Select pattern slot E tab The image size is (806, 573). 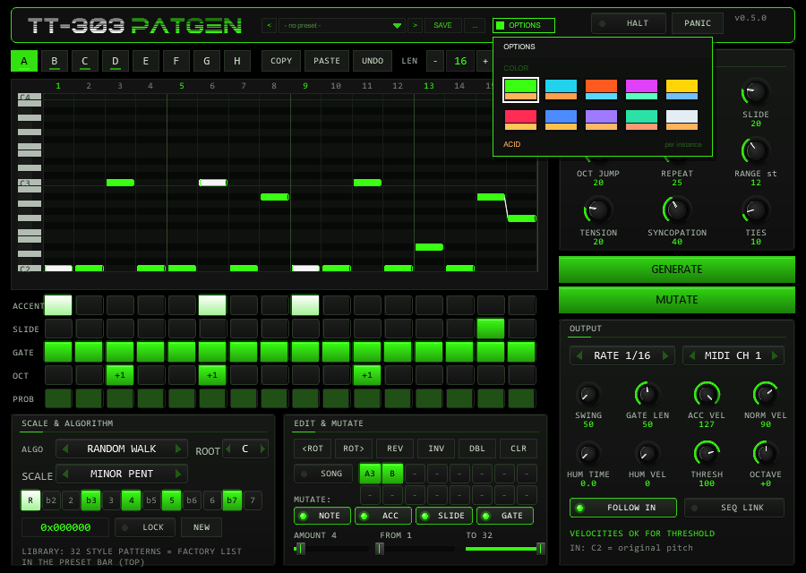click(x=145, y=61)
